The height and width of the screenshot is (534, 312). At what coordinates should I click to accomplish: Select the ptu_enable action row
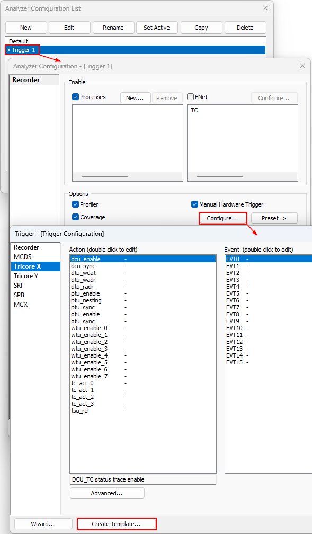(142, 293)
